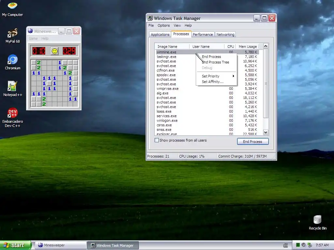
Task: Open the Recycle Bin icon
Action: coord(317,222)
